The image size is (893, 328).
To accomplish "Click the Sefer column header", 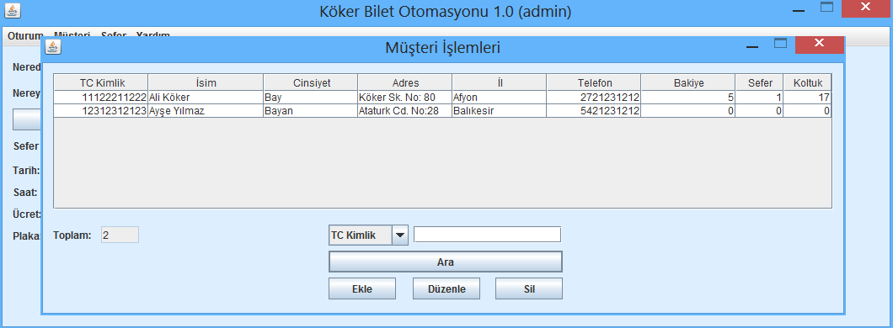I will [759, 82].
